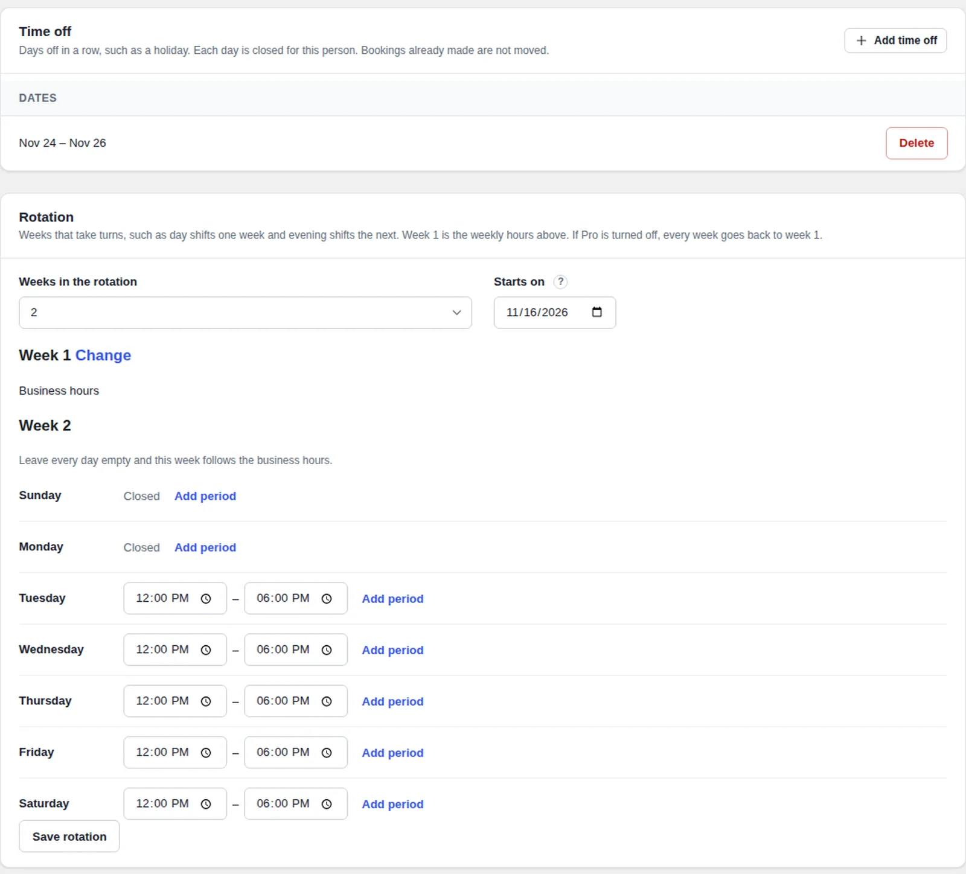This screenshot has width=966, height=874.
Task: Delete the Nov 24 – Nov 26 time off
Action: (916, 143)
